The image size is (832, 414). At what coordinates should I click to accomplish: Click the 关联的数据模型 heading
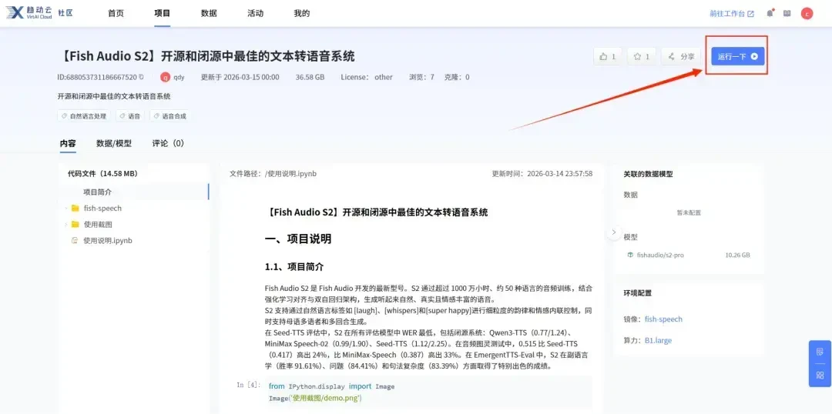[x=649, y=174]
